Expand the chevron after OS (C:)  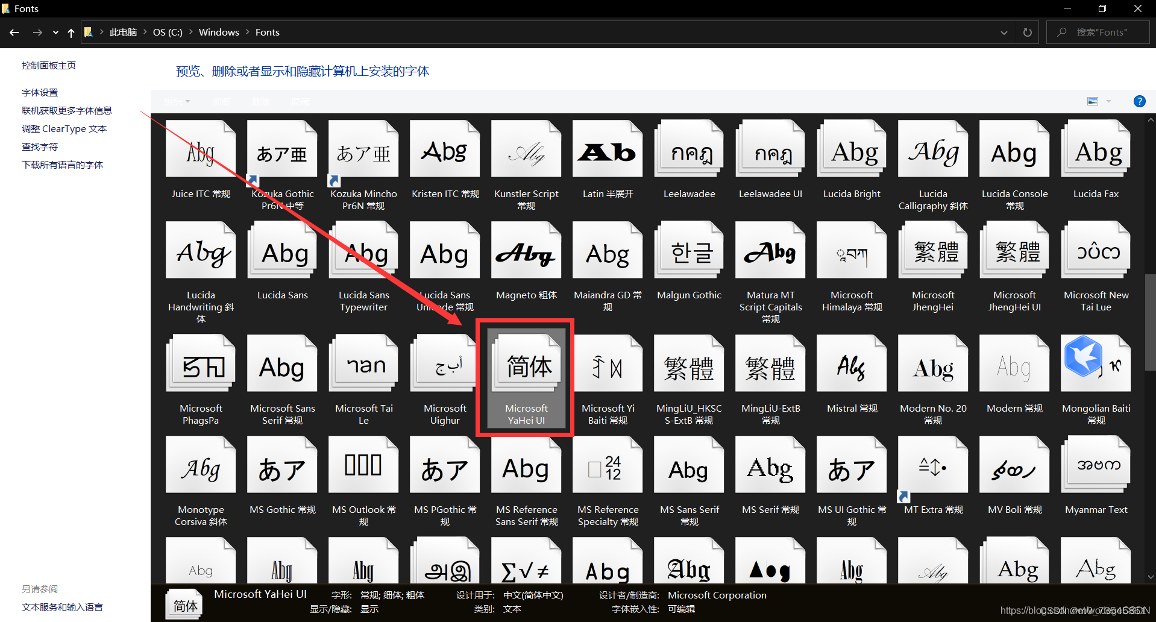coord(190,32)
